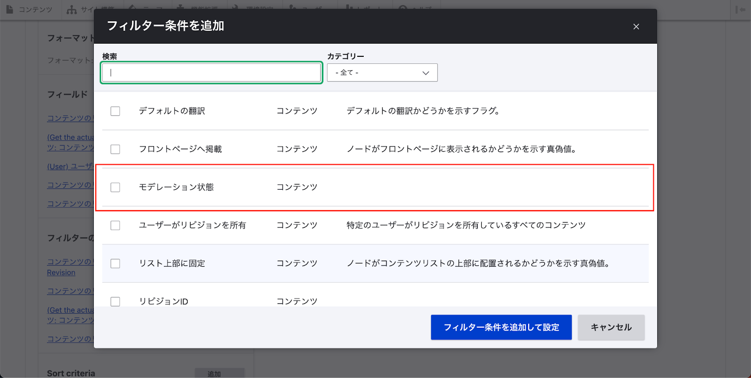The image size is (751, 378).
Task: Open the (User) ユーザ link in background
Action: click(x=70, y=167)
